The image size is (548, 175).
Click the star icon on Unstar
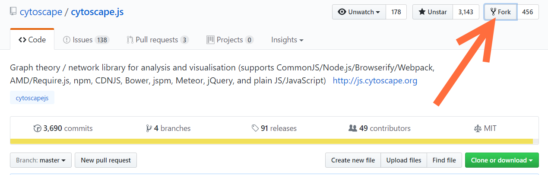point(422,12)
